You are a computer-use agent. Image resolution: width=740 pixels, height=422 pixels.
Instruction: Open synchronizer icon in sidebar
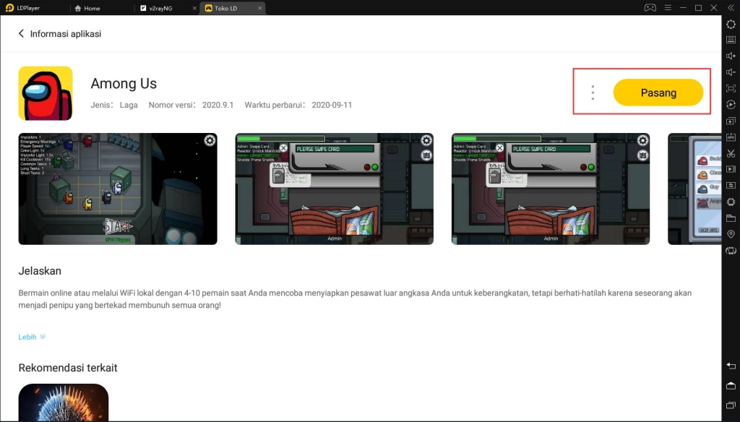(731, 185)
